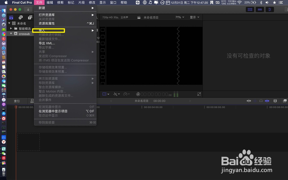Screen dimensions: 288x180
Task: Open the 修剪 menu
Action: (x=60, y=2)
